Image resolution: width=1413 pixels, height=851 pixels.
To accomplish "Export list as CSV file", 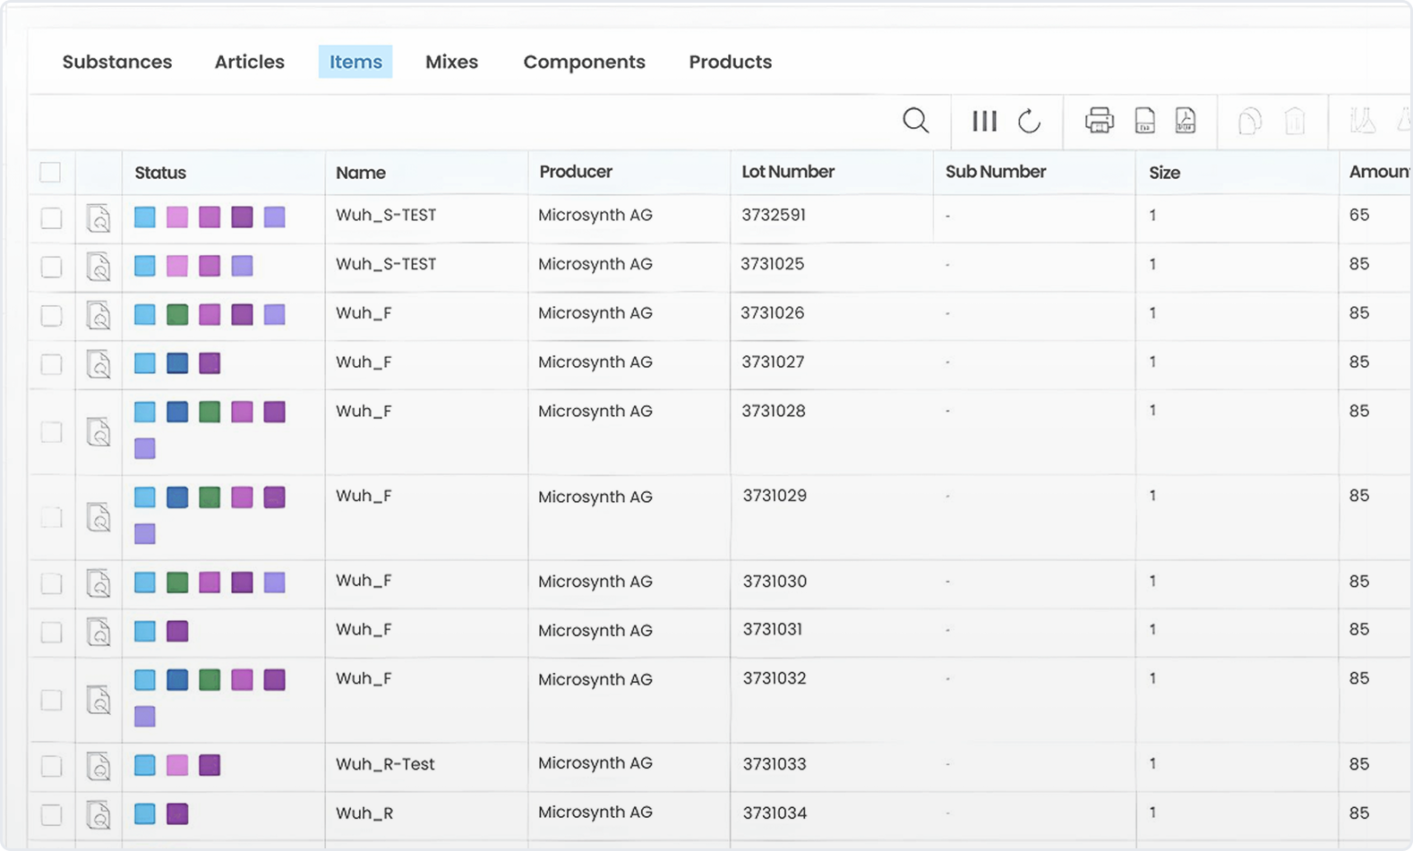I will (x=1144, y=120).
